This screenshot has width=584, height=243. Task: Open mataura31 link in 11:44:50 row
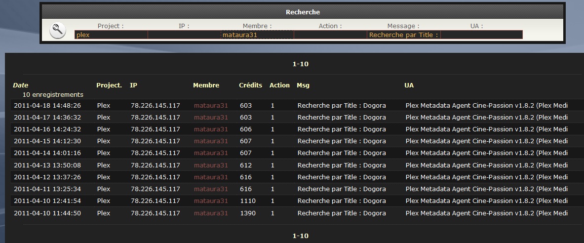pos(211,213)
